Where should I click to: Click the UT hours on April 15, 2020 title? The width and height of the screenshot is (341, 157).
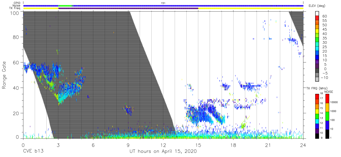163,151
